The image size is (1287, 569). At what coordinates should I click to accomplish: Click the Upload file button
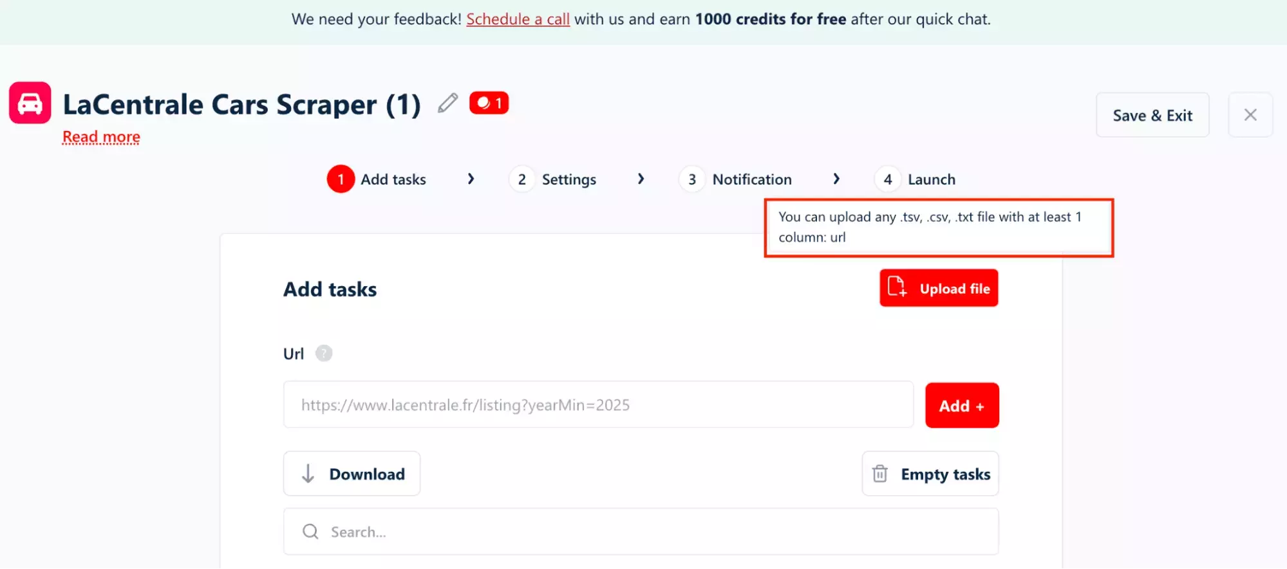point(939,288)
